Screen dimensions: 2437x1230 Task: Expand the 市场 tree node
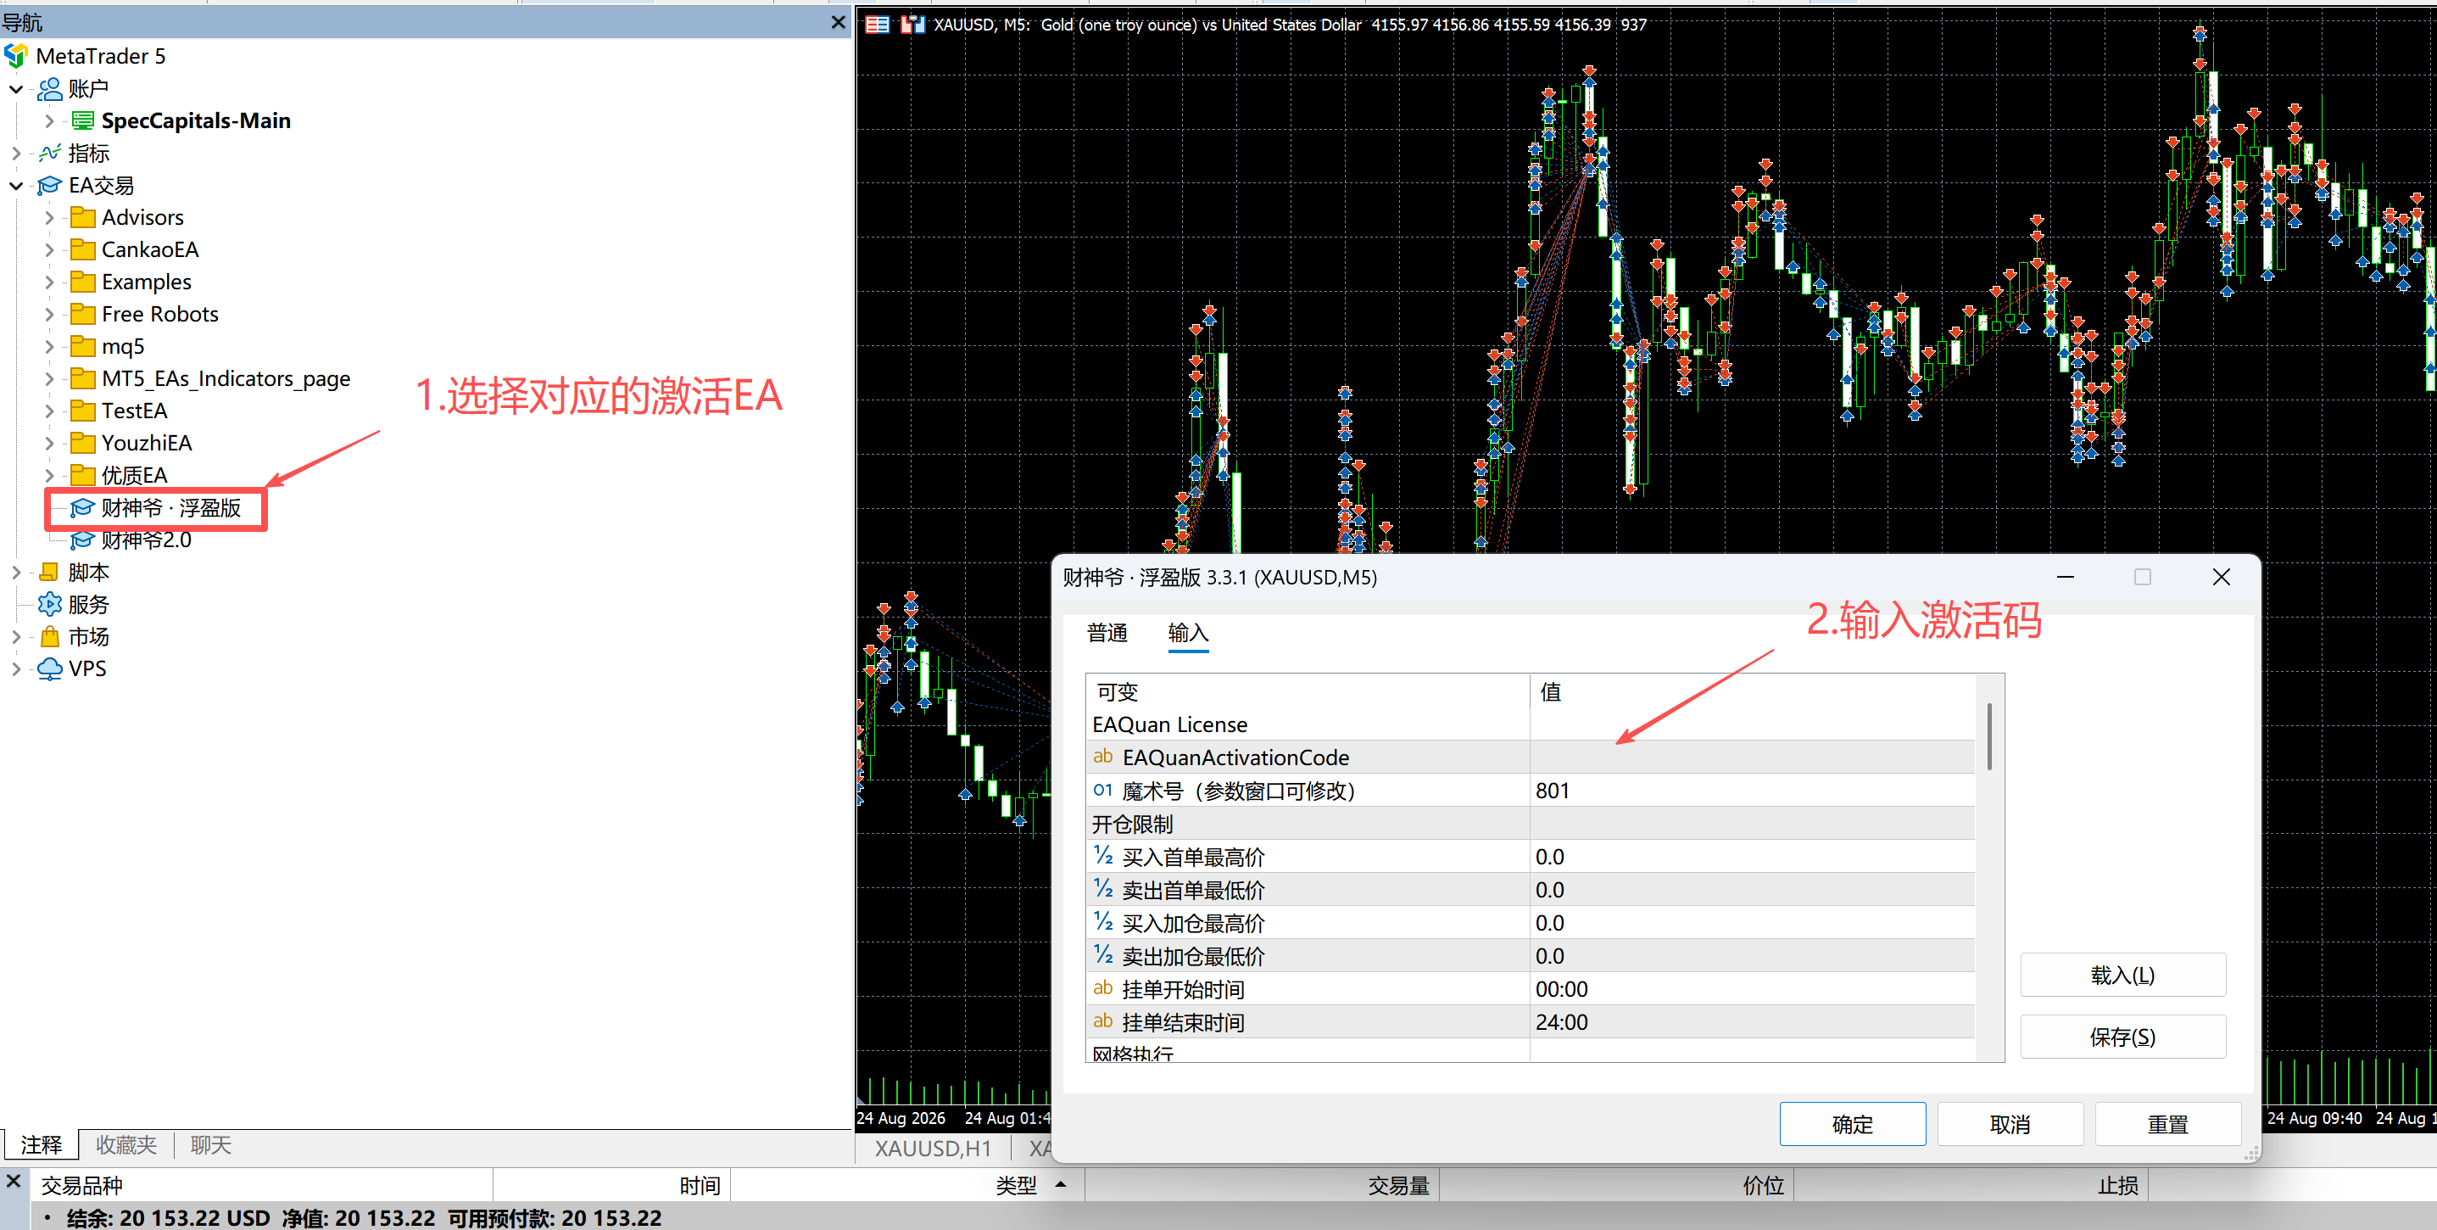pos(16,637)
